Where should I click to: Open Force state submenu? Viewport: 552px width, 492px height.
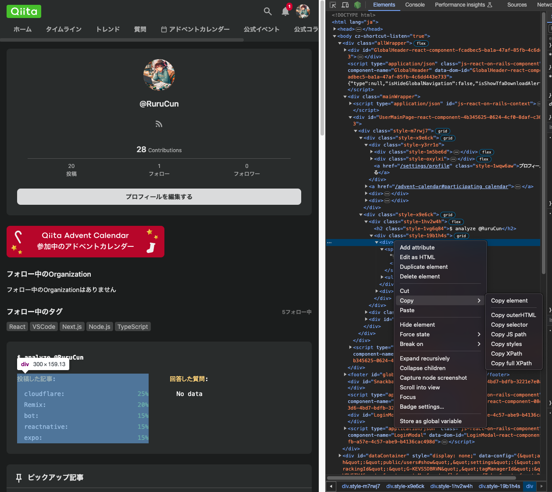coord(440,335)
